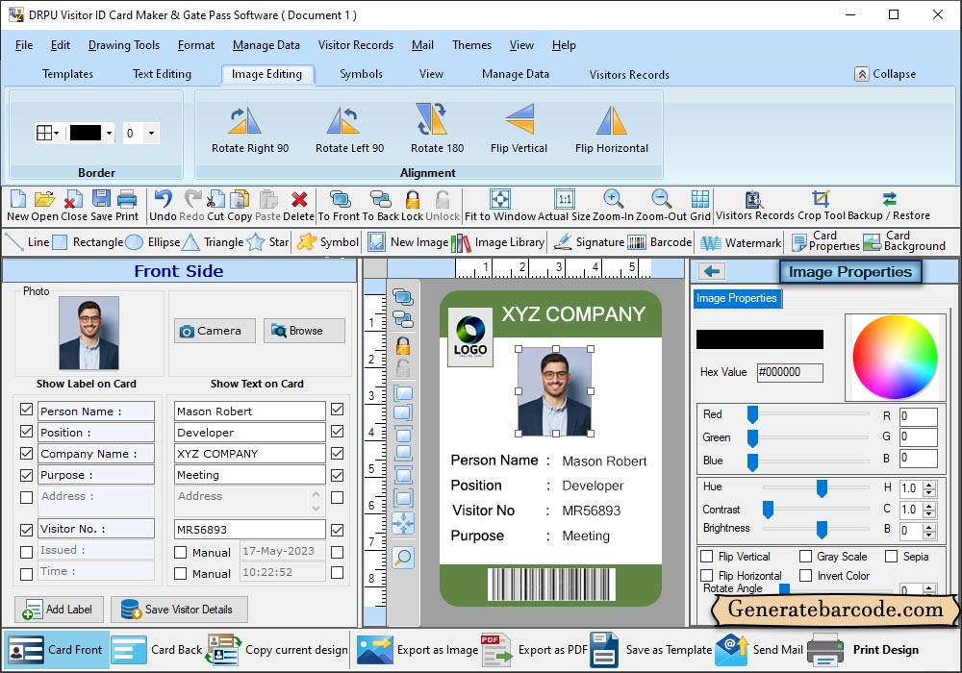Click the Browse photo button
Screen dimensions: 962x673
click(304, 331)
